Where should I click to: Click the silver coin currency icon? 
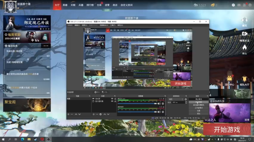click(196, 5)
